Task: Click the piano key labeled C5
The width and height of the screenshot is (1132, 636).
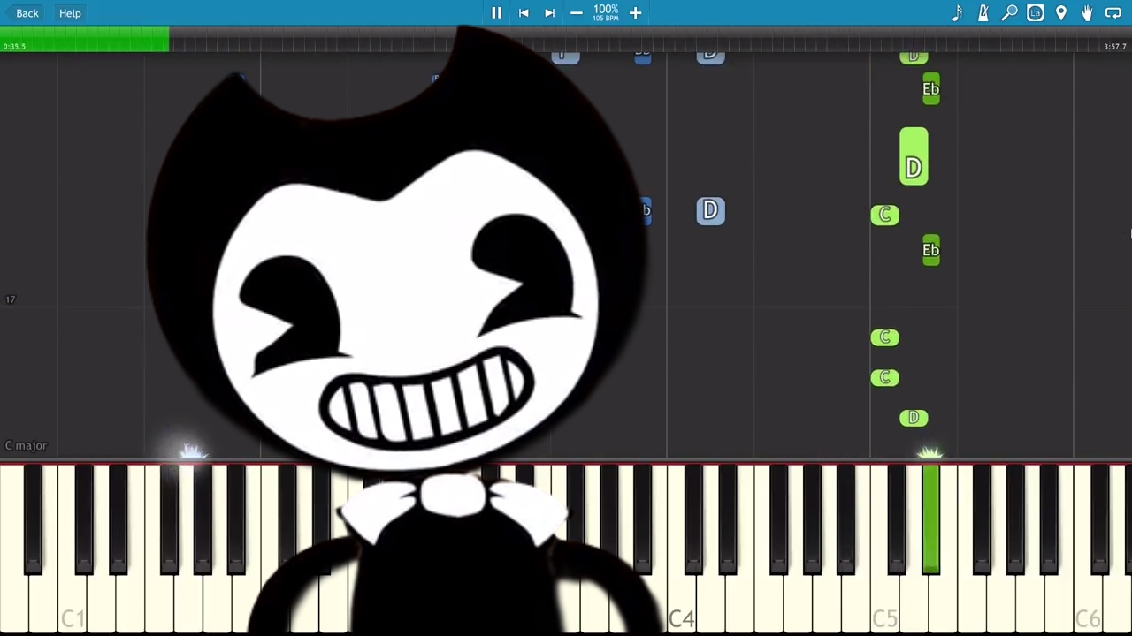Action: pos(884,549)
